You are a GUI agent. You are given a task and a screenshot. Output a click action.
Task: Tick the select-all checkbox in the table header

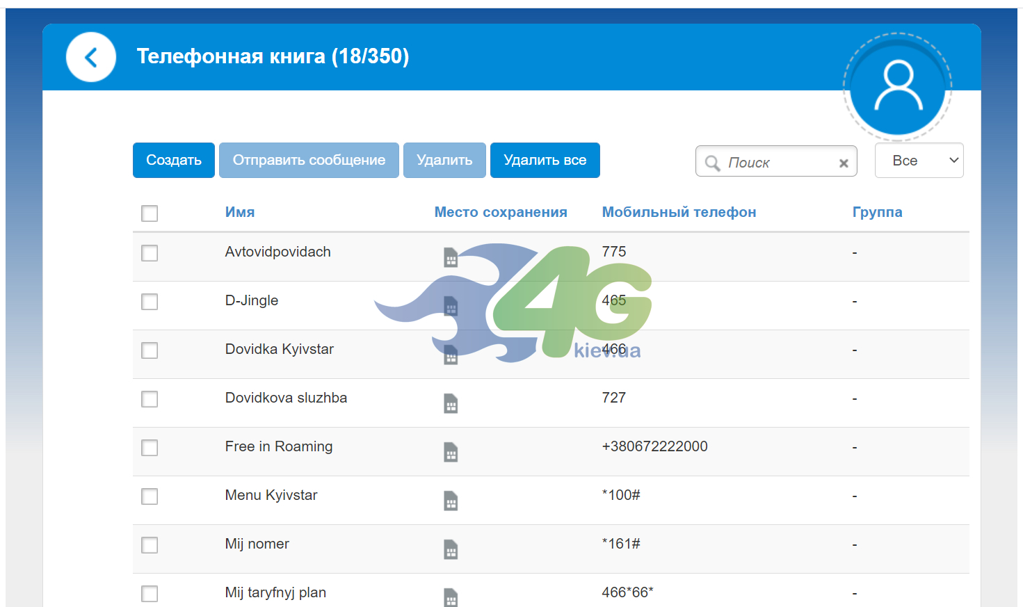click(x=150, y=213)
